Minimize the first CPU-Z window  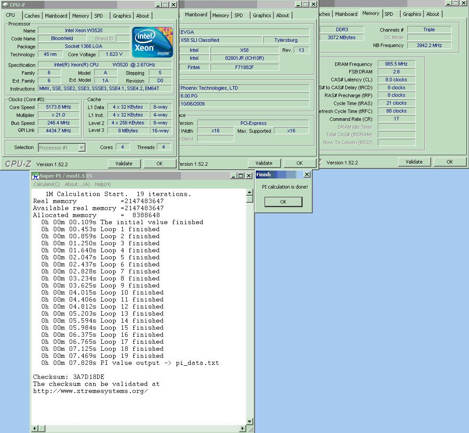pos(159,5)
